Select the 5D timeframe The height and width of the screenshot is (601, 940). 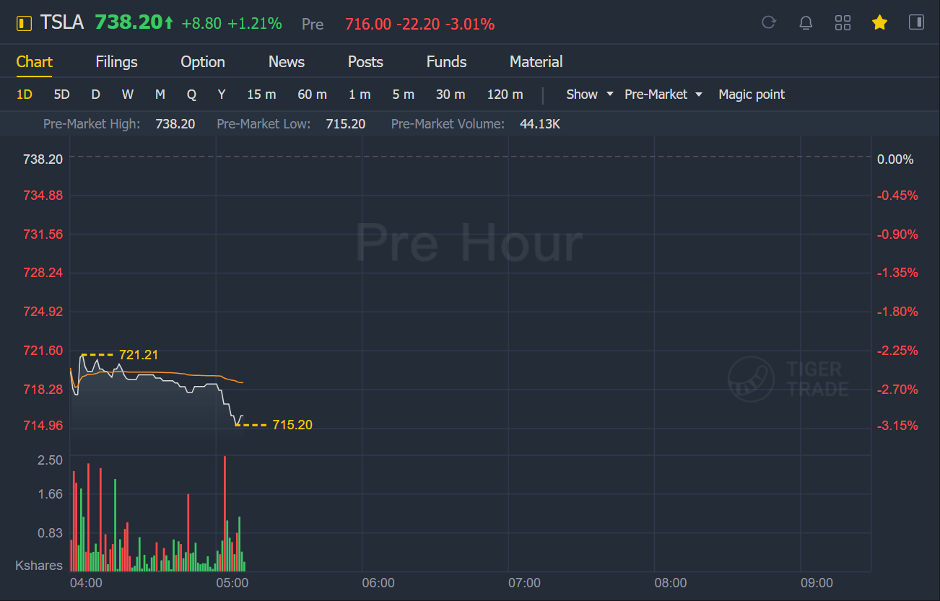click(62, 95)
